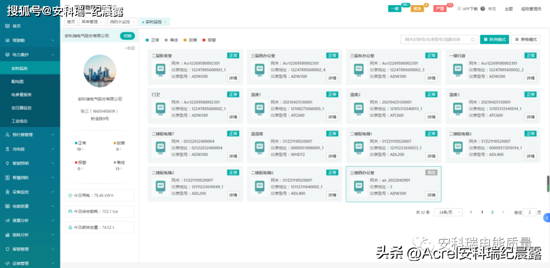Click the meter icon in 温度2 card
Image resolution: width=550 pixels, height=268 pixels.
[361, 110]
